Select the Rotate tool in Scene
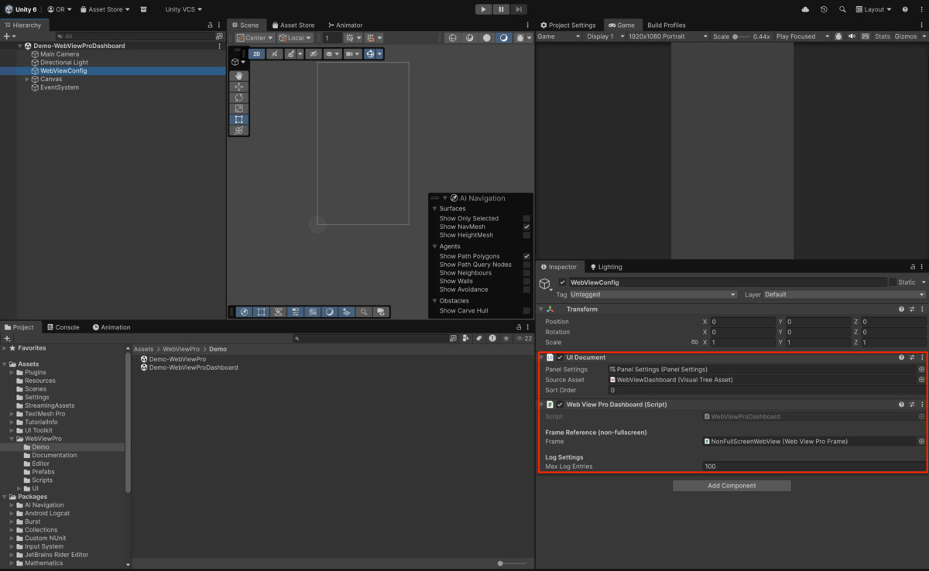This screenshot has width=929, height=571. [x=239, y=97]
